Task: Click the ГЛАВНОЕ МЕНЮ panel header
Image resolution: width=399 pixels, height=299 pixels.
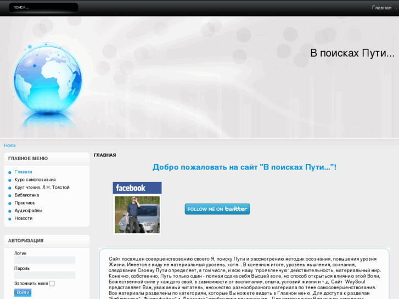Action: tap(28, 159)
